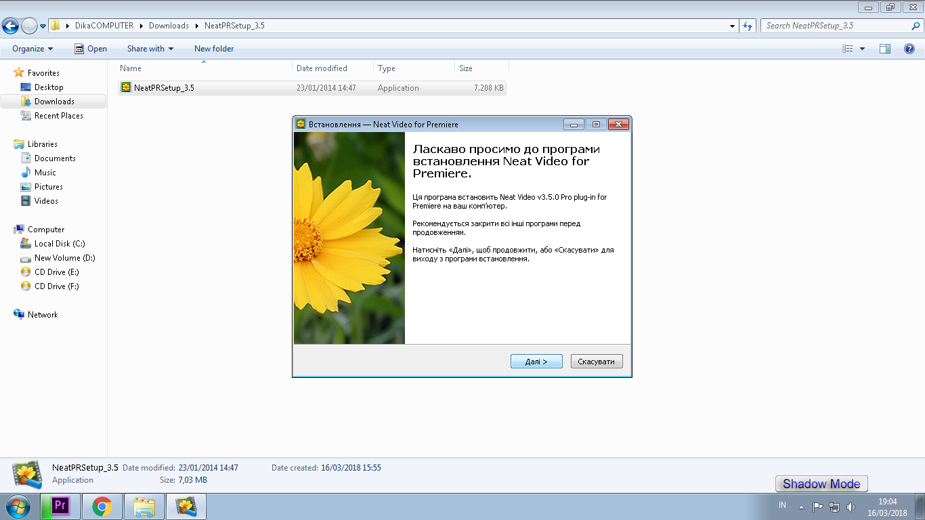Open the Windows Start menu

17,506
